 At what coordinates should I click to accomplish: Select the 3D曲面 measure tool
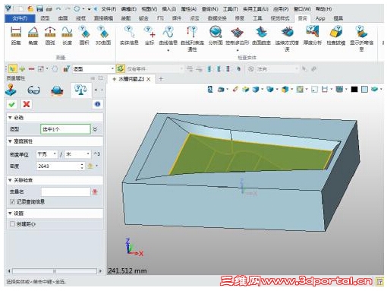pos(103,36)
